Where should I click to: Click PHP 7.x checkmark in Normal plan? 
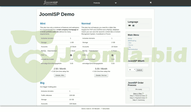tap(112, 55)
